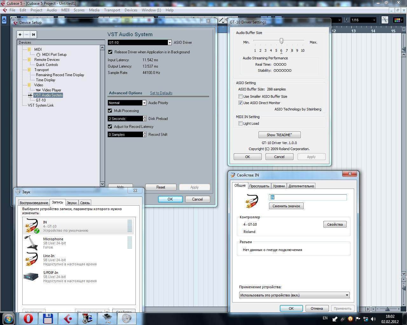Switch to the Уровни tab
The image size is (407, 325).
pyautogui.click(x=279, y=186)
